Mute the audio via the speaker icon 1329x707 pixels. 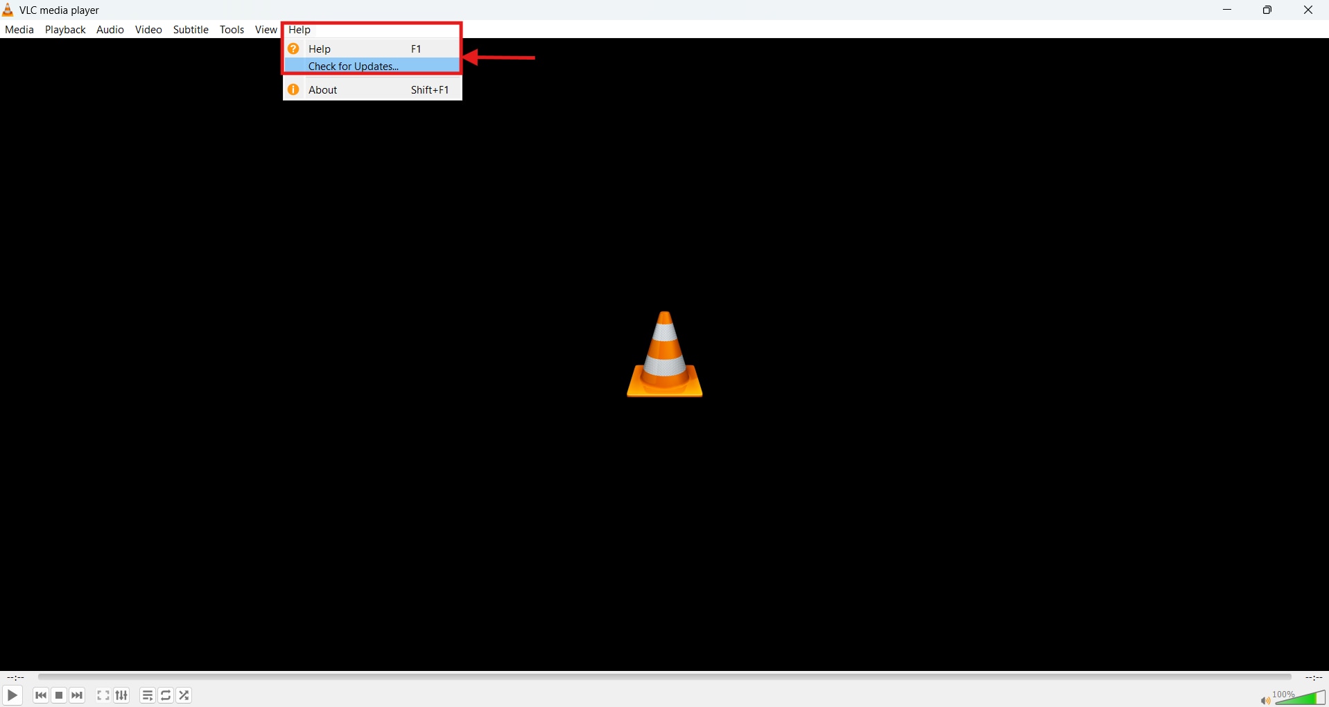tap(1265, 699)
